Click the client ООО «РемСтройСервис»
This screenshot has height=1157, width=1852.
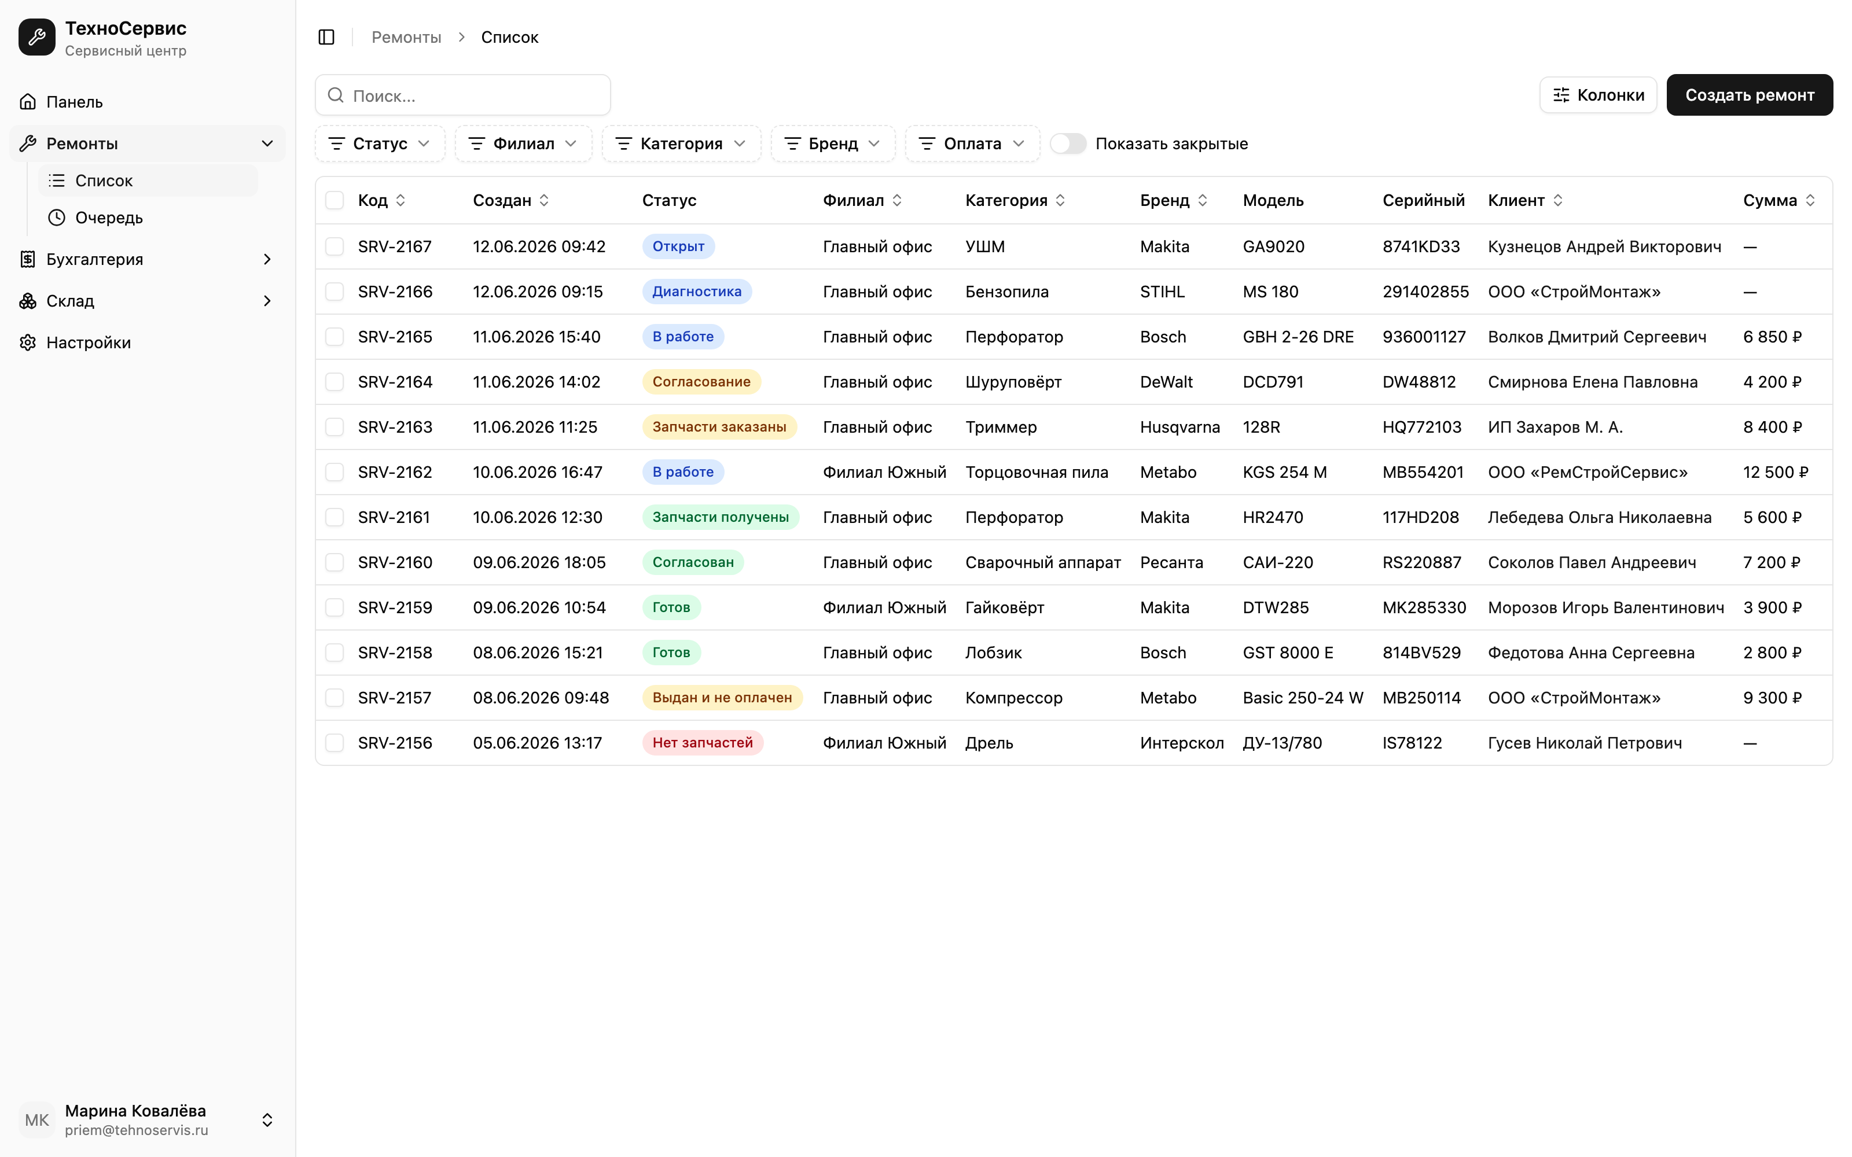[x=1587, y=472]
